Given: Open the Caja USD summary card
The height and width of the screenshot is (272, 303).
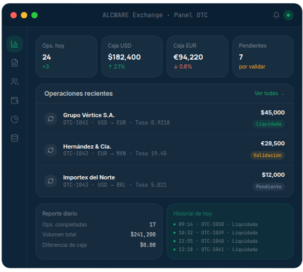Looking at the screenshot, I should tap(132, 56).
